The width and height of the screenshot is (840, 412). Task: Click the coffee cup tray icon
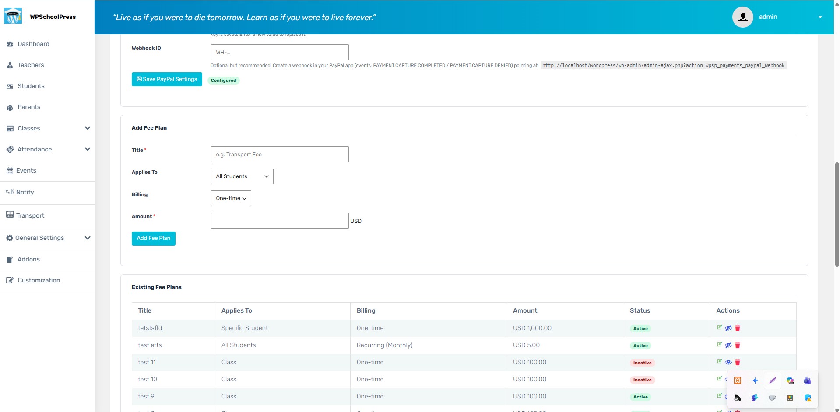click(x=773, y=398)
